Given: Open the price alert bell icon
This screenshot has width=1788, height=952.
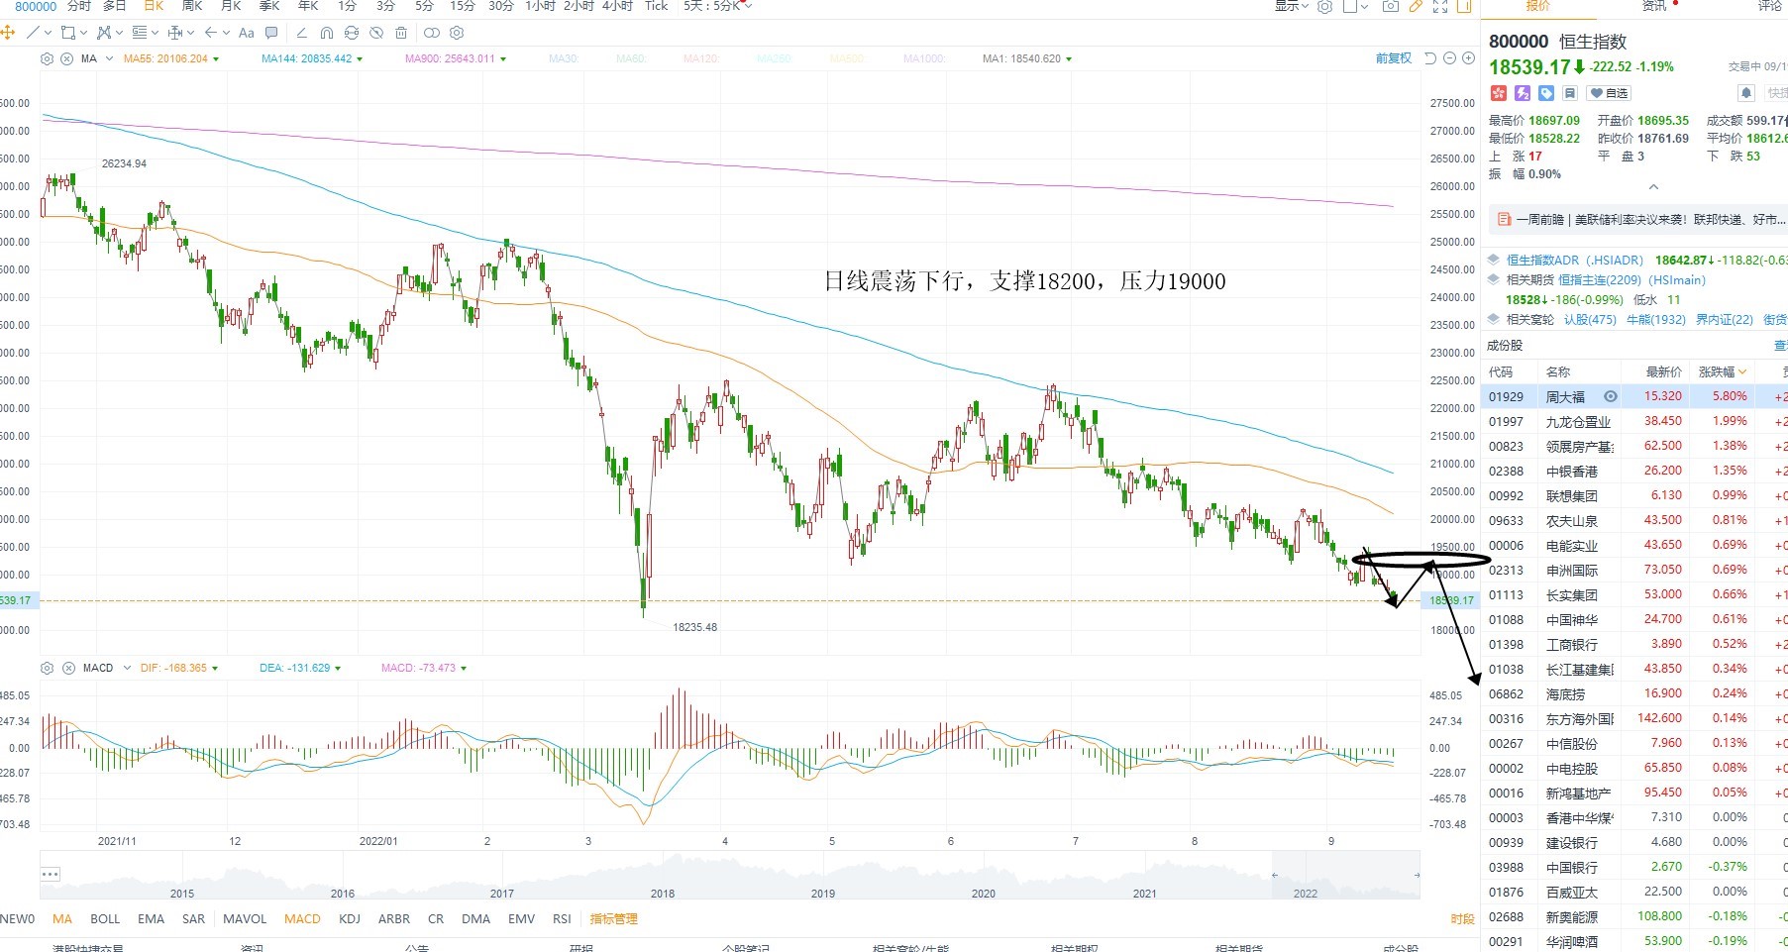Looking at the screenshot, I should pyautogui.click(x=1746, y=93).
